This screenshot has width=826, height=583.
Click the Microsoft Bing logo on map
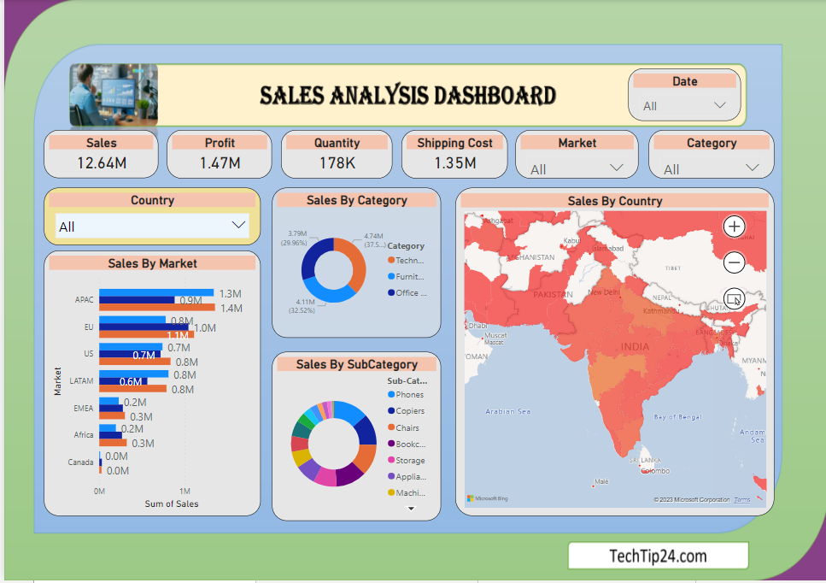click(x=488, y=498)
